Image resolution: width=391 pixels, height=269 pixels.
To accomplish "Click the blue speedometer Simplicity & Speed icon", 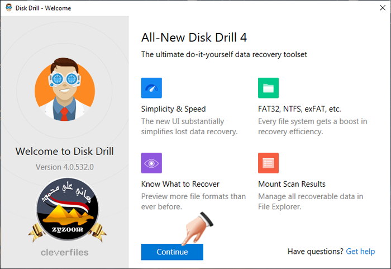I will [151, 88].
